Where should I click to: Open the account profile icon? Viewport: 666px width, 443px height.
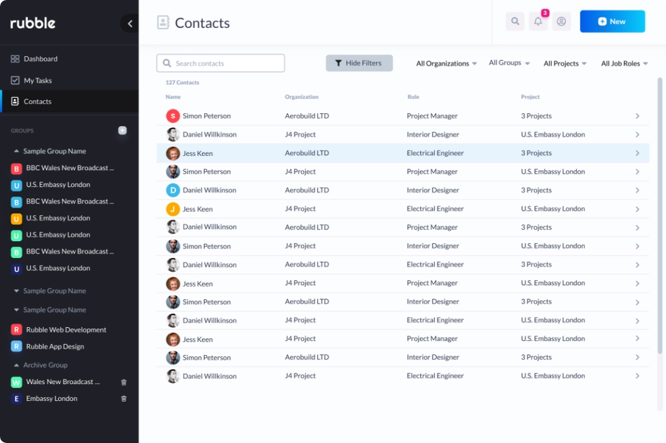click(x=561, y=21)
